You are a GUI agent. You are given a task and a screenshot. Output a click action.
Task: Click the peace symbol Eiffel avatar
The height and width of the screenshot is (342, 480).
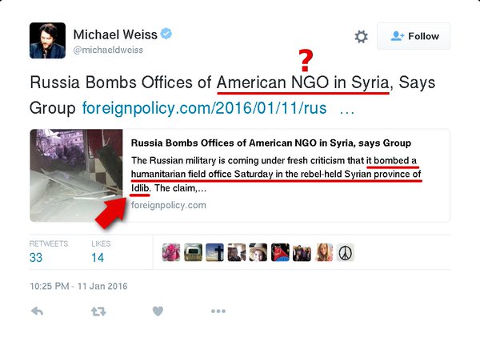[346, 252]
